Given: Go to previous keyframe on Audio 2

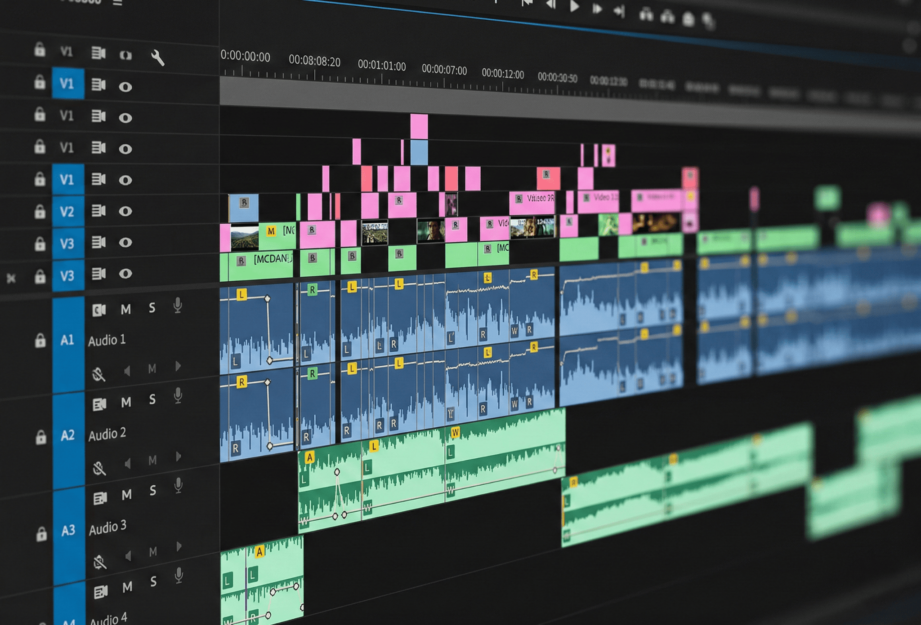Looking at the screenshot, I should pyautogui.click(x=128, y=463).
